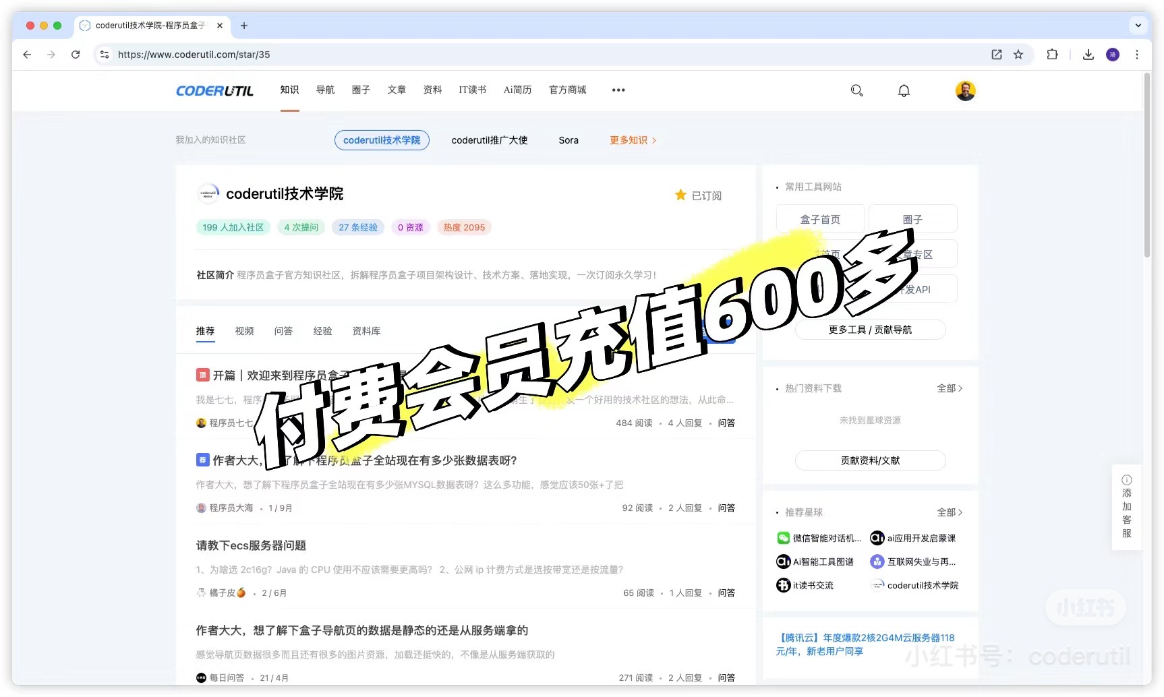The height and width of the screenshot is (697, 1164).
Task: Expand the three-dot more menu in navigation
Action: click(618, 90)
